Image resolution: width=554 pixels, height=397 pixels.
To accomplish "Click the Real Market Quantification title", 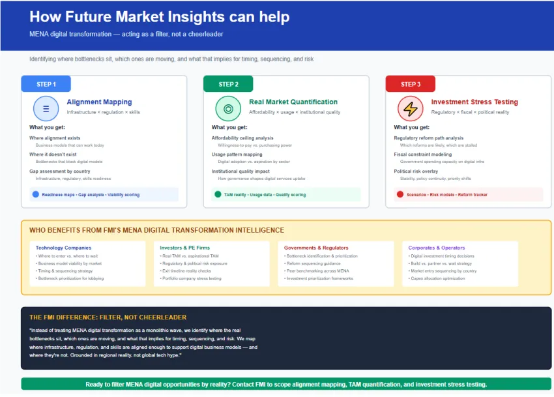I will (x=293, y=102).
